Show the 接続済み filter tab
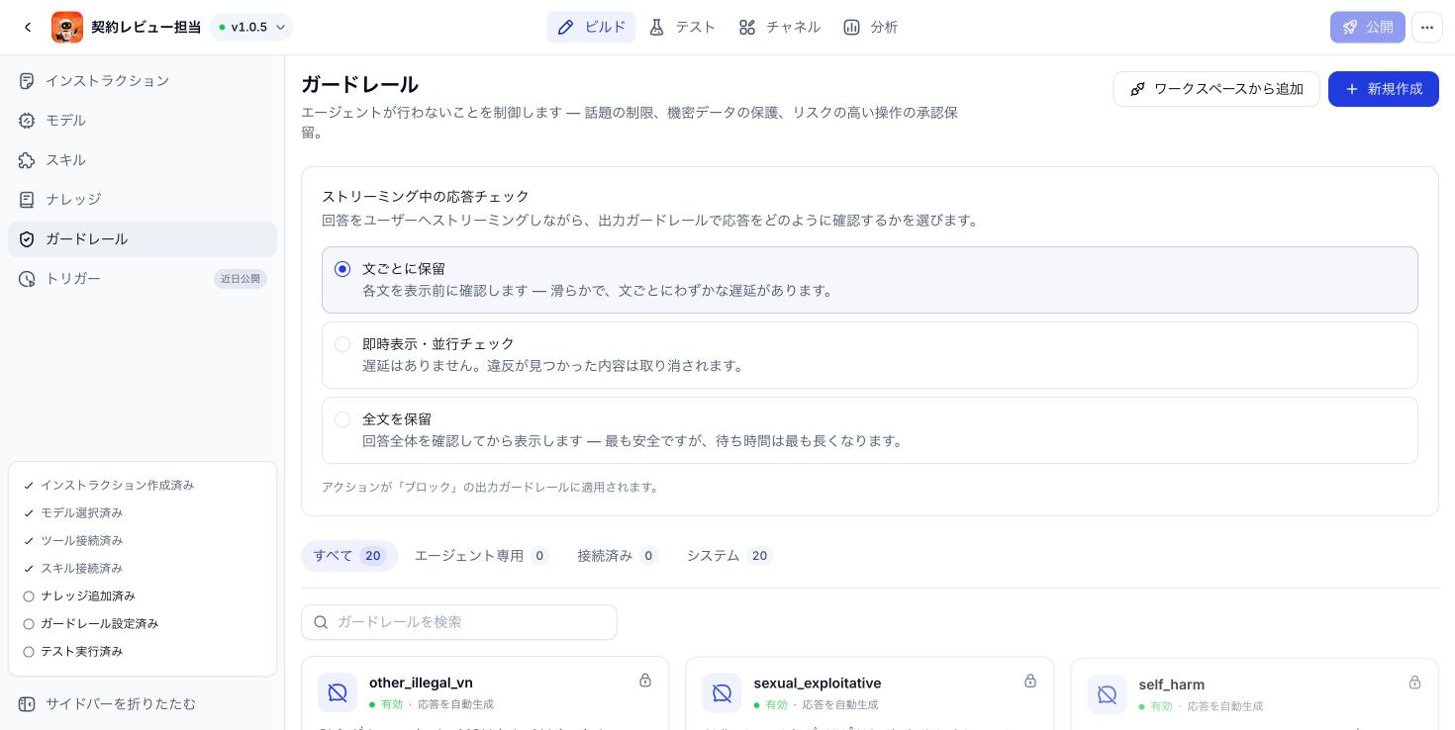This screenshot has height=730, width=1455. [x=618, y=556]
